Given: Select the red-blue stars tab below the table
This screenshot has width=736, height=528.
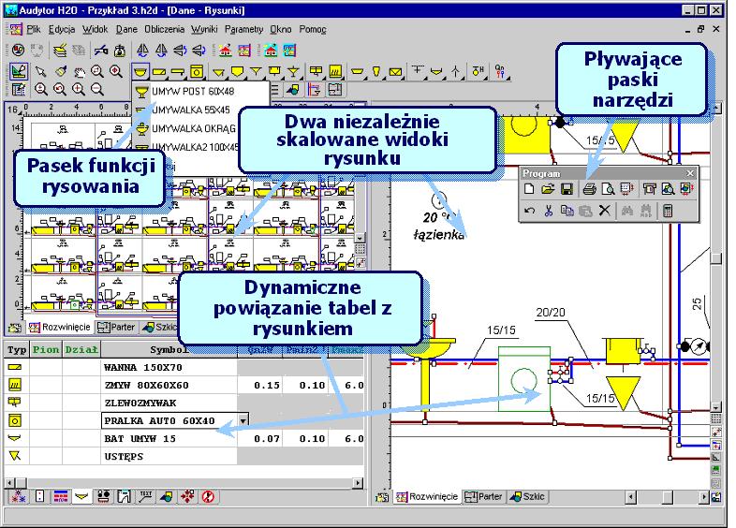Looking at the screenshot, I should pyautogui.click(x=19, y=496).
